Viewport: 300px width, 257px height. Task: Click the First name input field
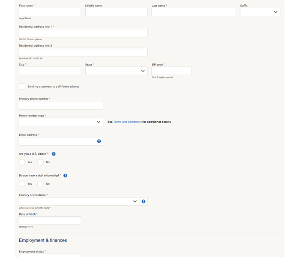(50, 12)
